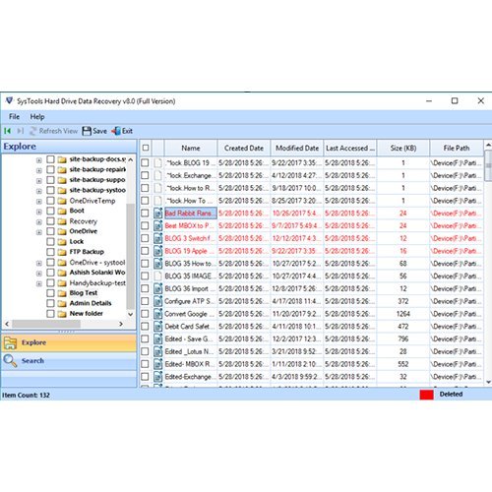Image resolution: width=492 pixels, height=492 pixels.
Task: Click the folder icon of Boot
Action: tap(62, 211)
